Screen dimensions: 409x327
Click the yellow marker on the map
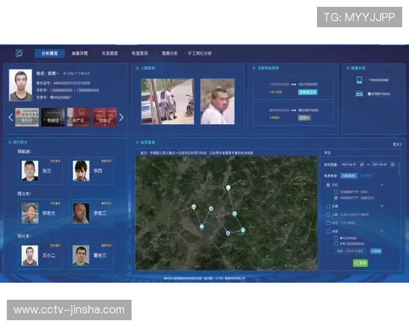pyautogui.click(x=228, y=188)
